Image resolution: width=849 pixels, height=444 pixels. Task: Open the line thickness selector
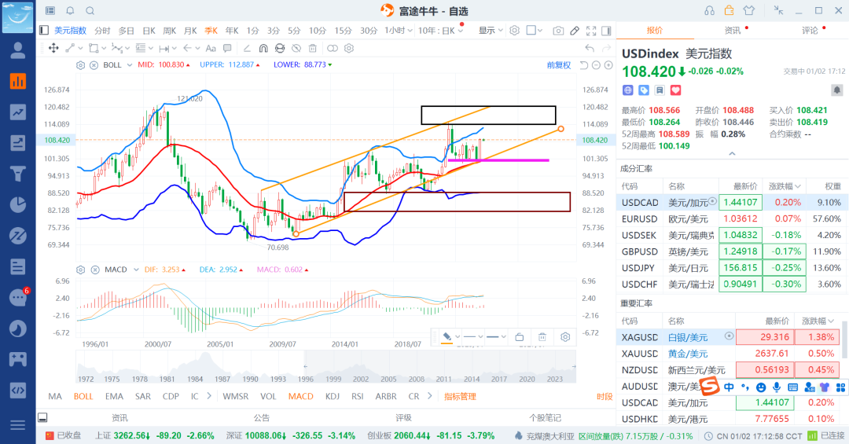[496, 337]
